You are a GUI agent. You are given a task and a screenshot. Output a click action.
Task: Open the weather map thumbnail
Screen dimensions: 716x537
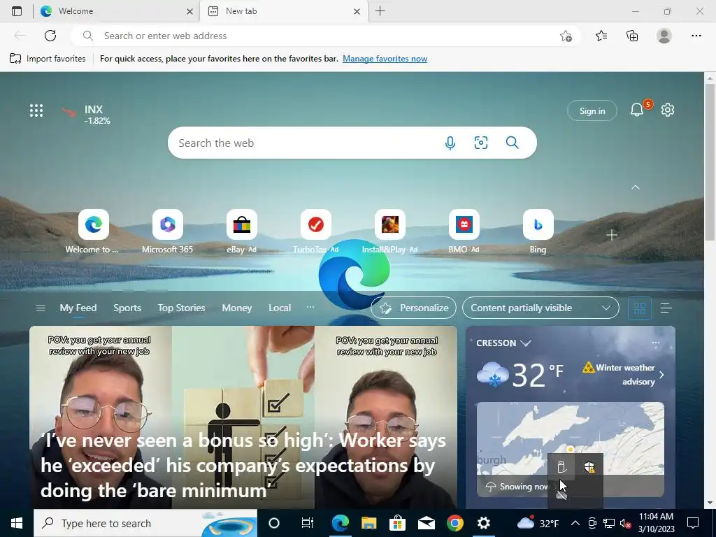pos(571,450)
